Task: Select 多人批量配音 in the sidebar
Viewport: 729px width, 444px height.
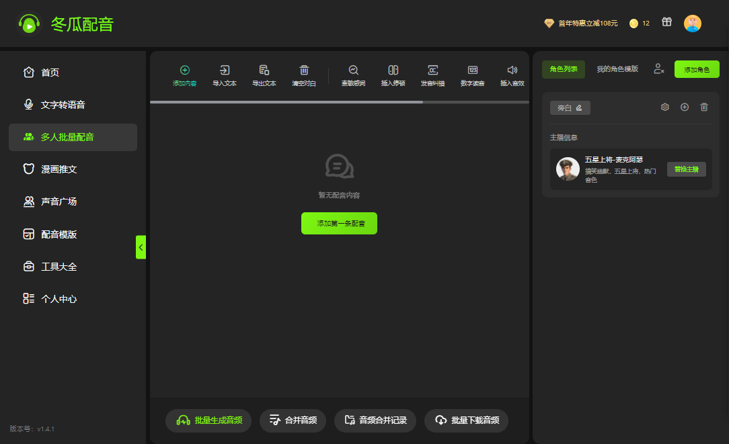Action: 73,137
